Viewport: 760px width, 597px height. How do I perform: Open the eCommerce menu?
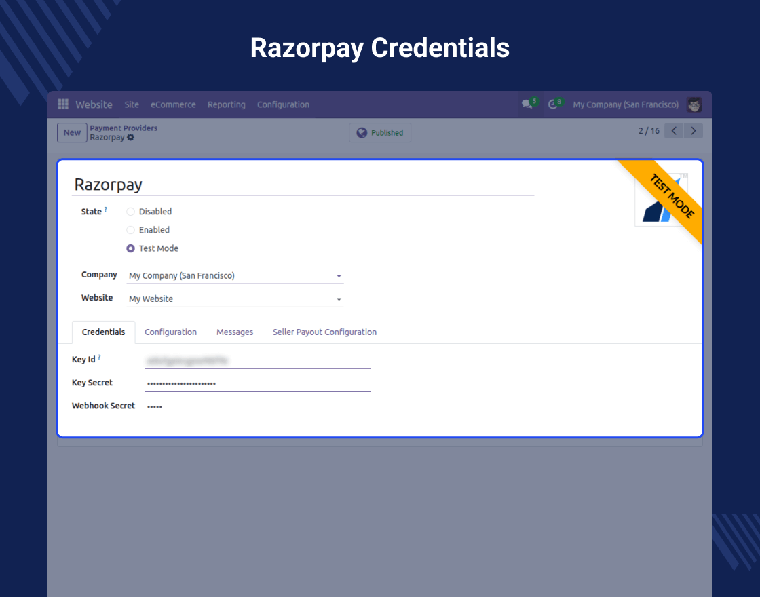(x=173, y=104)
